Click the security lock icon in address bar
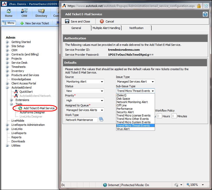The height and width of the screenshot is (190, 212). 199,6
